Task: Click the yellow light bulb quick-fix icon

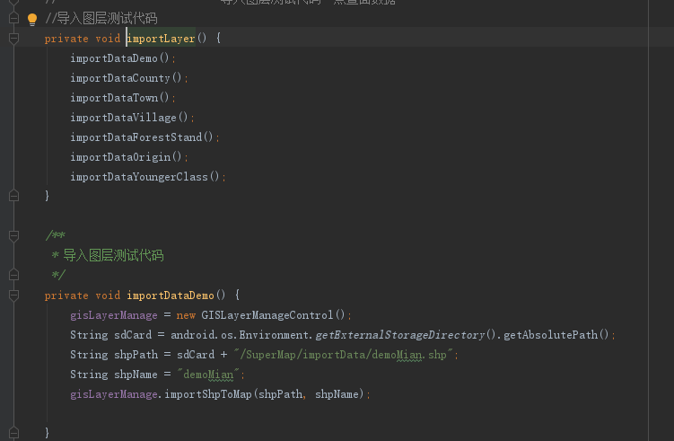Action: point(32,20)
